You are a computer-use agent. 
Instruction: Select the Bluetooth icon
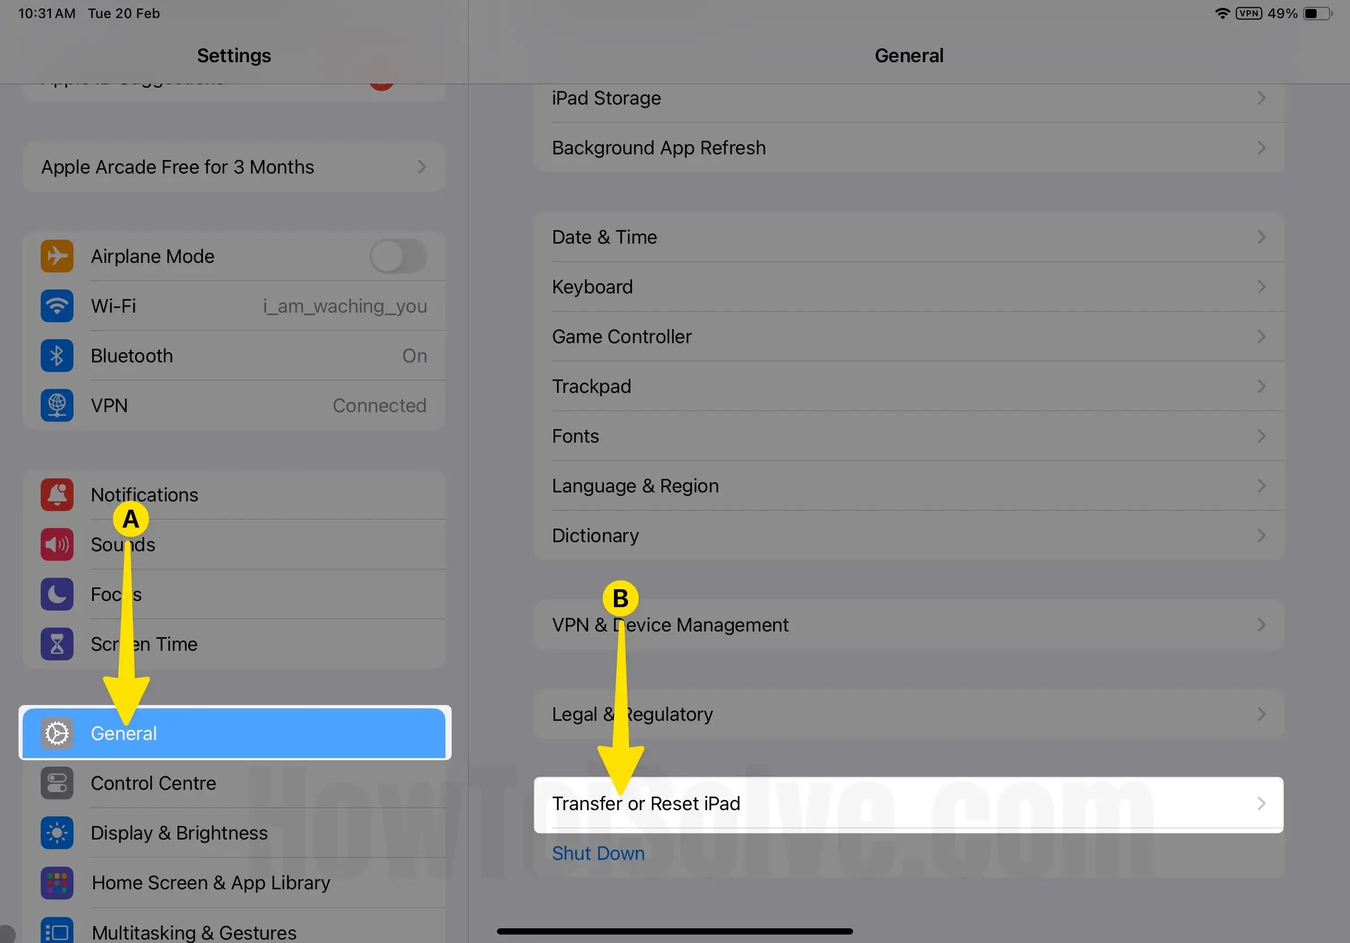[x=57, y=356]
